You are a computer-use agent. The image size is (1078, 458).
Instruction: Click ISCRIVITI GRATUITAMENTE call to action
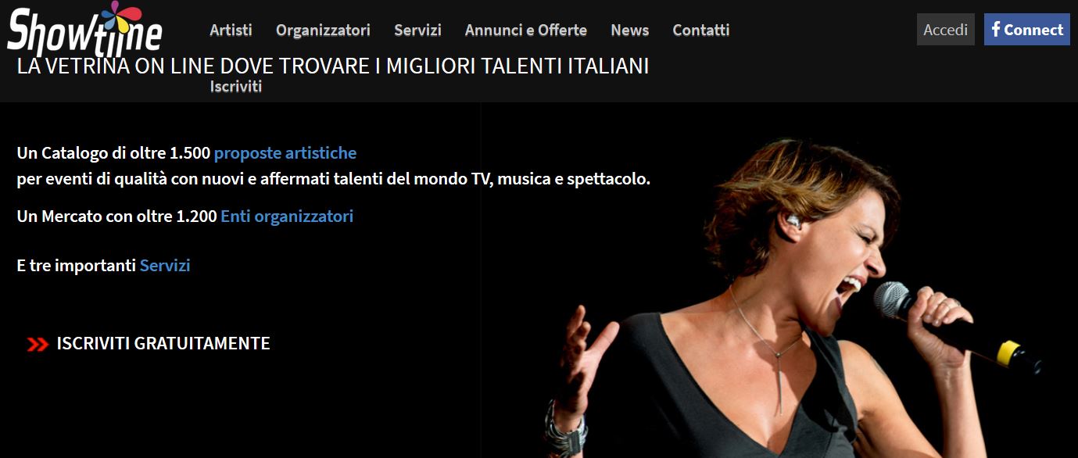163,343
